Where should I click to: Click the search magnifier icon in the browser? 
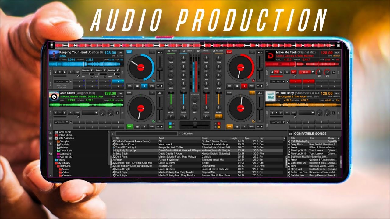[x=113, y=134]
